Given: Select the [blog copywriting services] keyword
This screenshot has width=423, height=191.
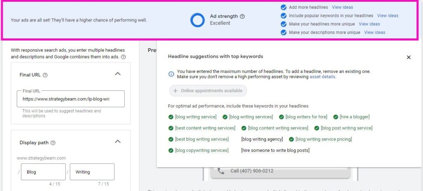Looking at the screenshot, I should tap(202, 151).
